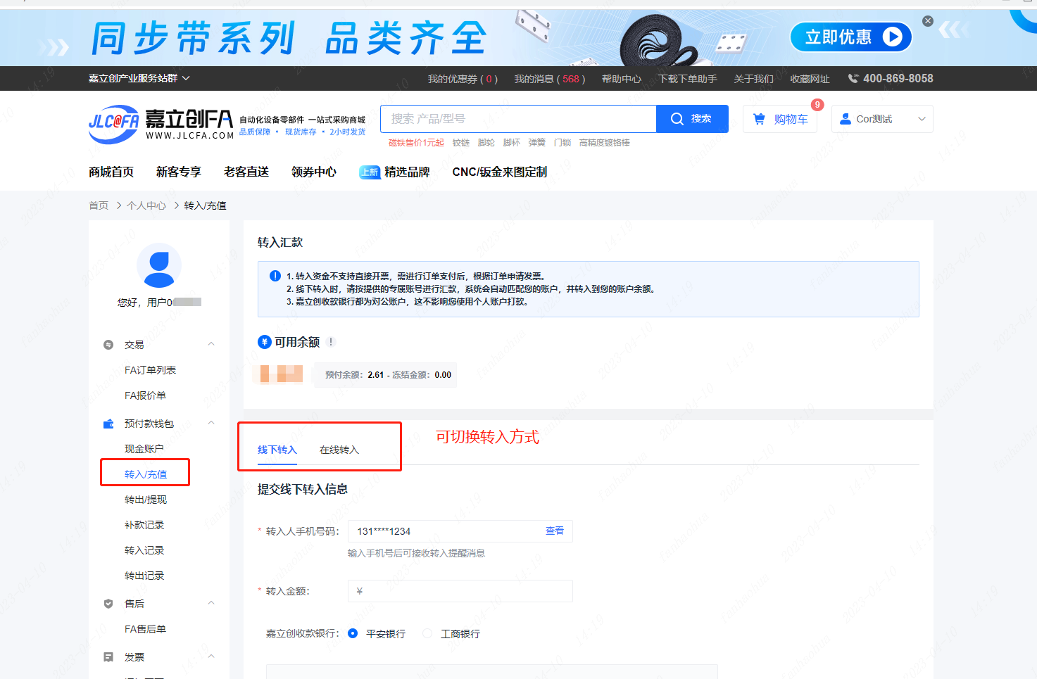The width and height of the screenshot is (1037, 679).
Task: Click the shopping cart icon
Action: [x=759, y=119]
